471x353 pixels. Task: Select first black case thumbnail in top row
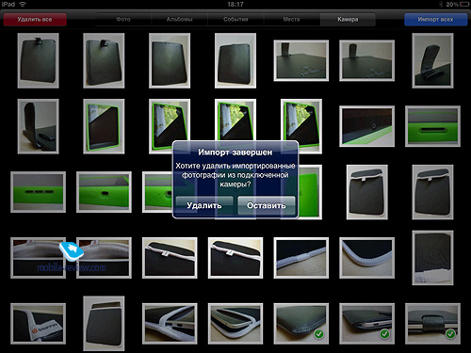[x=38, y=60]
